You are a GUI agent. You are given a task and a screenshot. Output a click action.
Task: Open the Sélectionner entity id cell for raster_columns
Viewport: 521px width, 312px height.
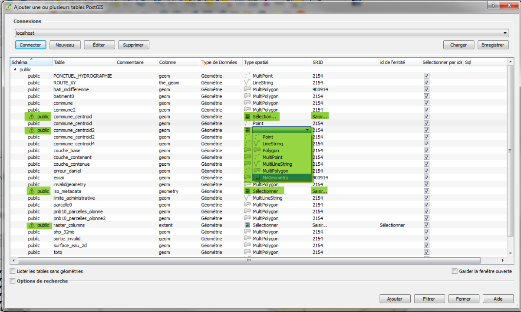coord(392,225)
